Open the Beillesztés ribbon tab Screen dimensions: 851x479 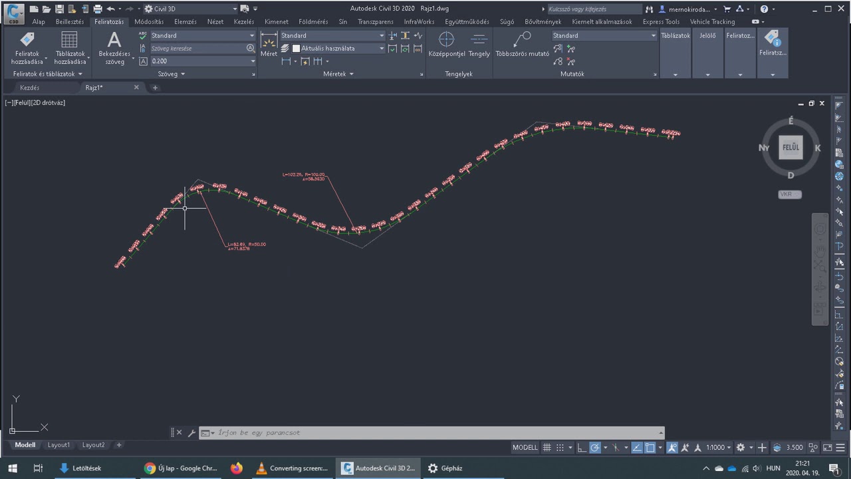point(70,22)
